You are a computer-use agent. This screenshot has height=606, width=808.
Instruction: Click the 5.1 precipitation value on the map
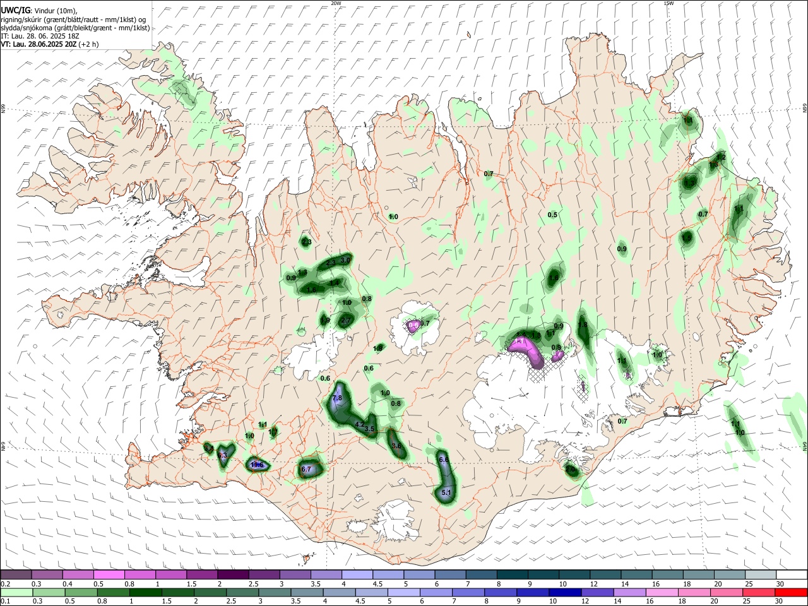446,492
